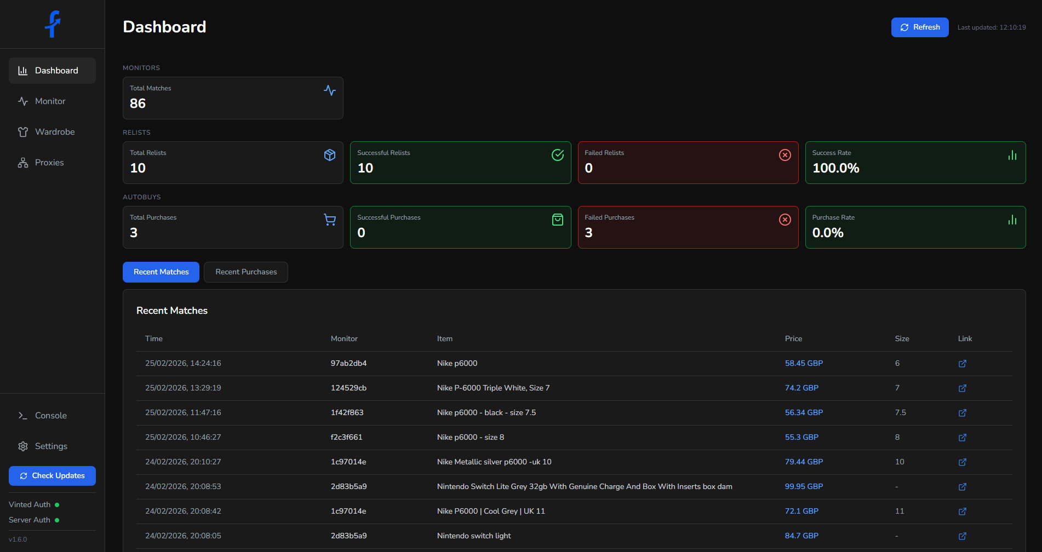The image size is (1042, 552).
Task: Click the cart icon on Total Purchases card
Action: click(x=330, y=219)
